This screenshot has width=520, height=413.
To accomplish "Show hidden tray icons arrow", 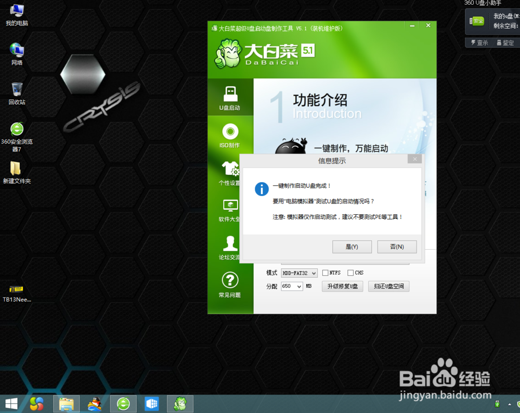I will pos(510,404).
